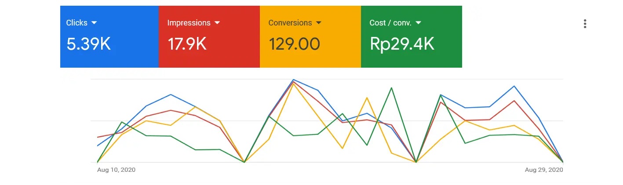
Task: Expand the Impressions metric dropdown arrow
Action: tap(217, 23)
